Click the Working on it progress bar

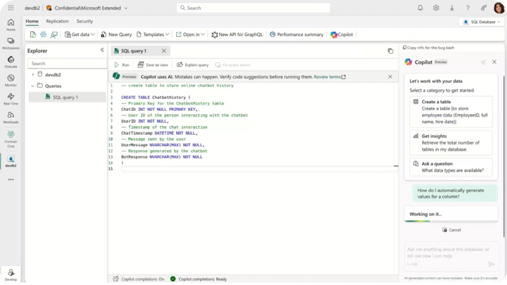451,221
